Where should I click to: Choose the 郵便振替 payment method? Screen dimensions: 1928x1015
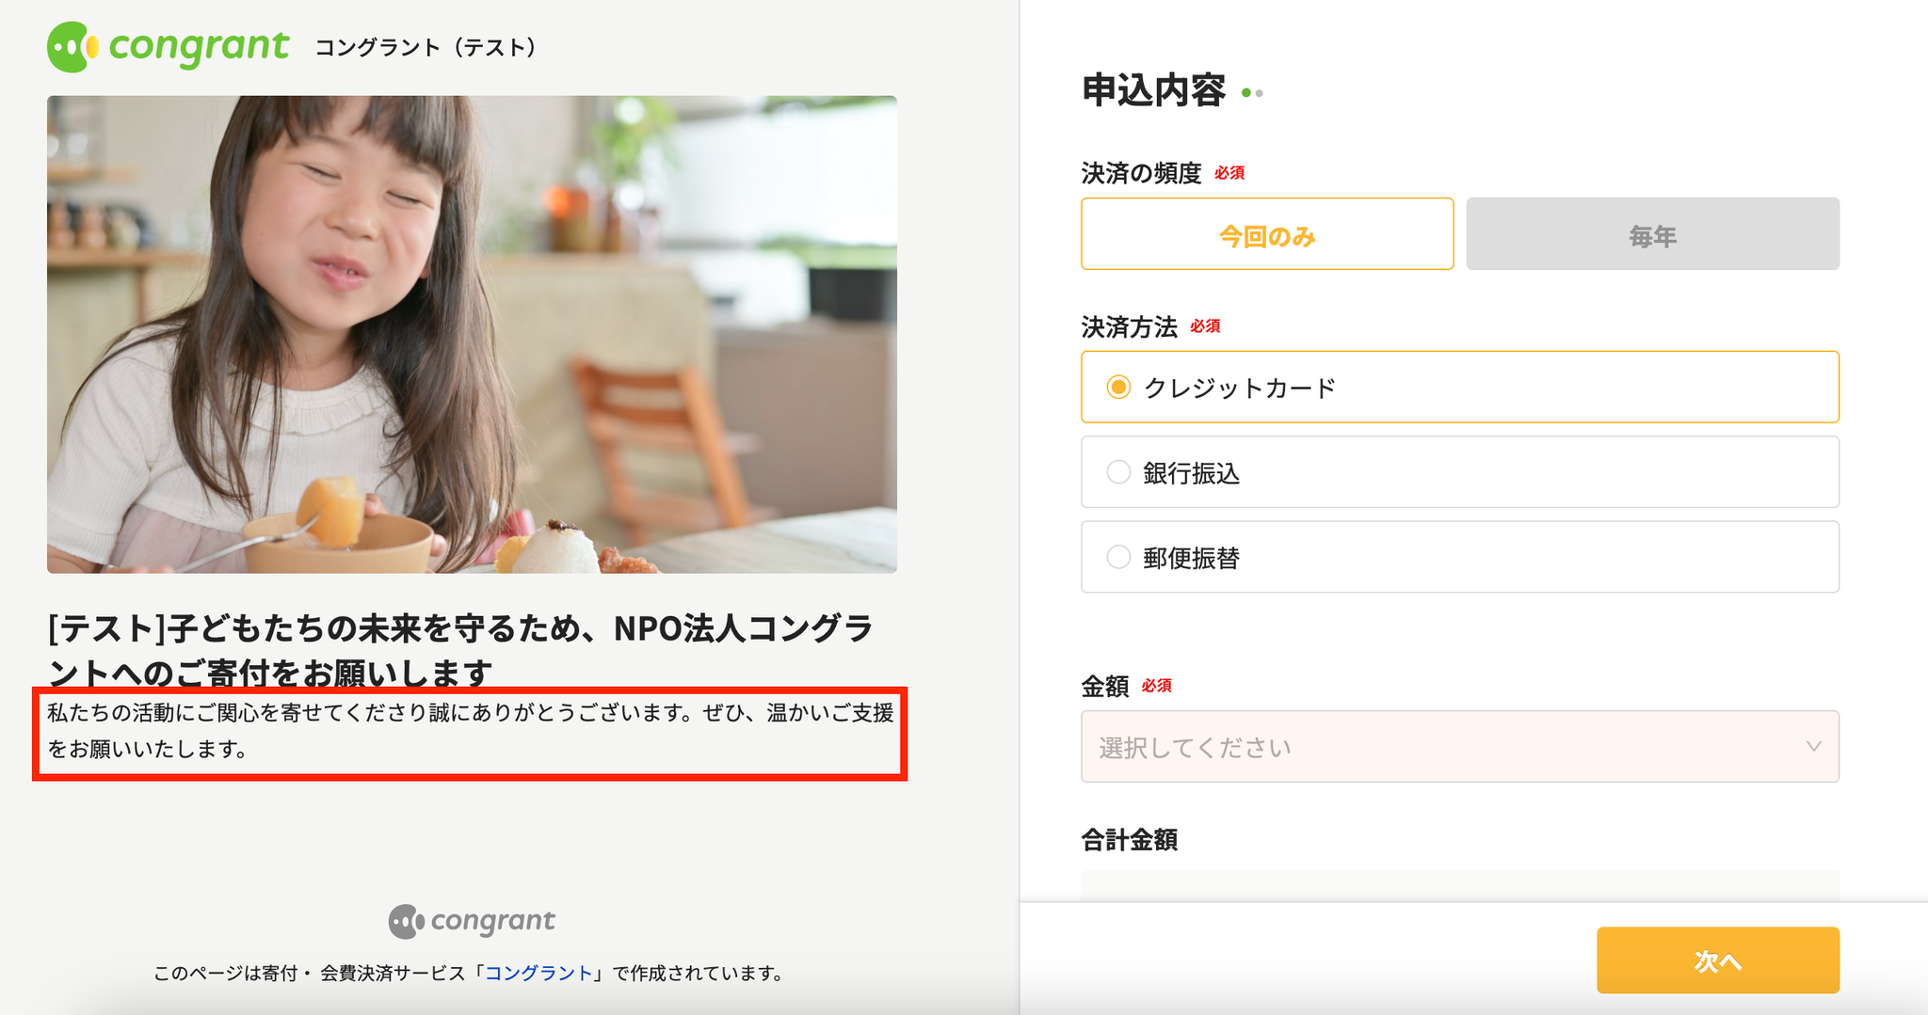[x=1460, y=557]
